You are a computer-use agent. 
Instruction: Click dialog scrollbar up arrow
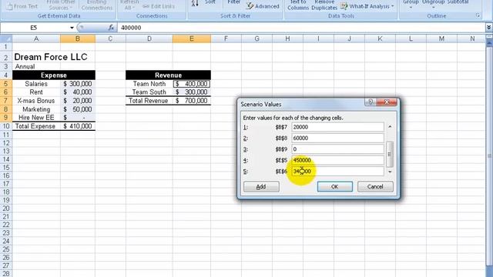(390, 127)
